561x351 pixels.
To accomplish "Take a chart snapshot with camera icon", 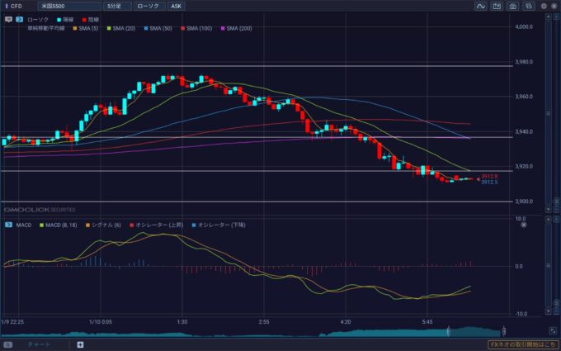I will [x=512, y=6].
